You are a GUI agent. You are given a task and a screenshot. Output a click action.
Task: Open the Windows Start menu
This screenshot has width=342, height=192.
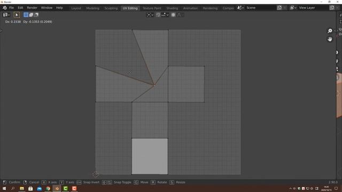pyautogui.click(x=4, y=188)
